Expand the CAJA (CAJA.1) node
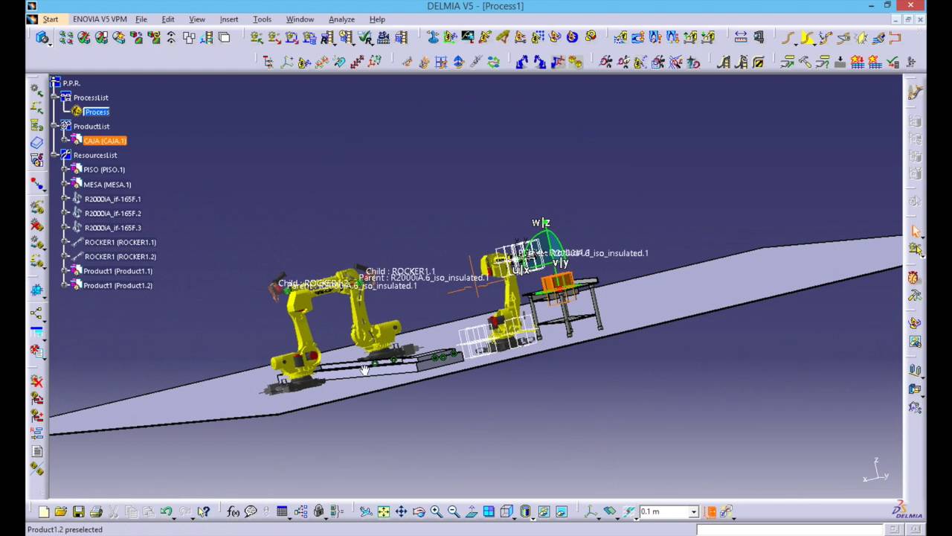The width and height of the screenshot is (952, 536). click(65, 141)
